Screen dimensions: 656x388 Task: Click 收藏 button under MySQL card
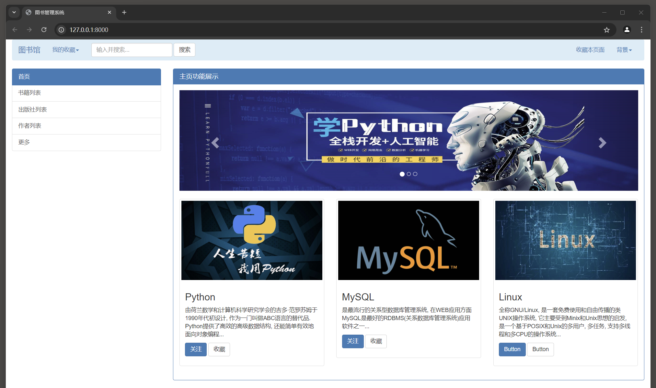pos(376,341)
